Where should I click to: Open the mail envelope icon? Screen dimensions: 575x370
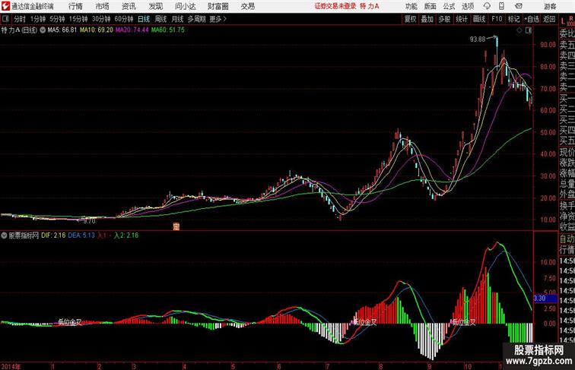coord(519,6)
